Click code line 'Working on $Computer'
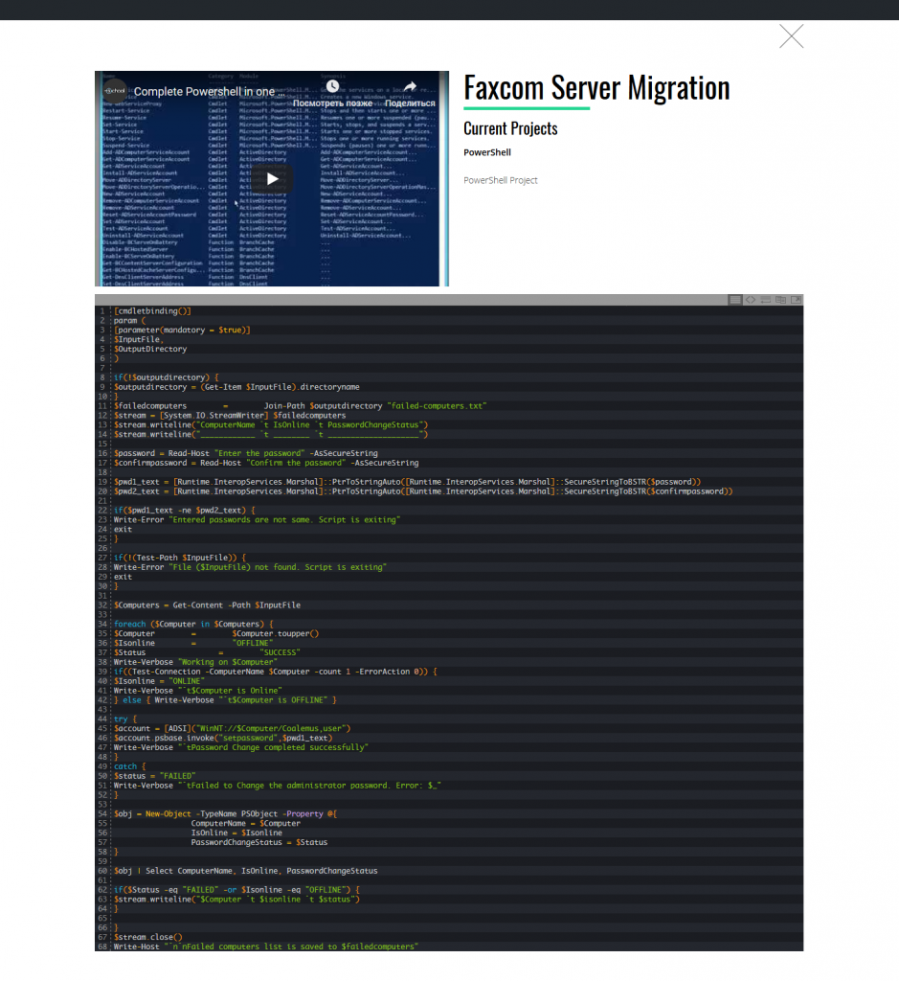The height and width of the screenshot is (981, 899). coord(195,662)
